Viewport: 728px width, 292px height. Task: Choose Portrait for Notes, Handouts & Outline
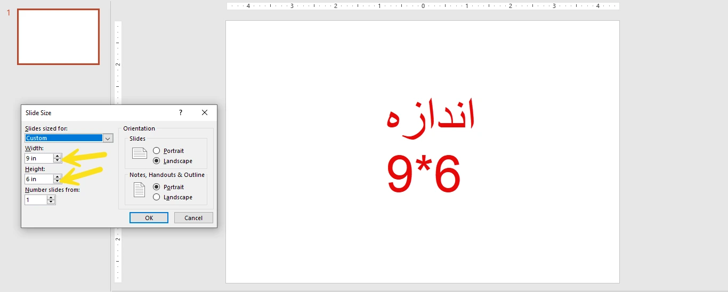[157, 187]
